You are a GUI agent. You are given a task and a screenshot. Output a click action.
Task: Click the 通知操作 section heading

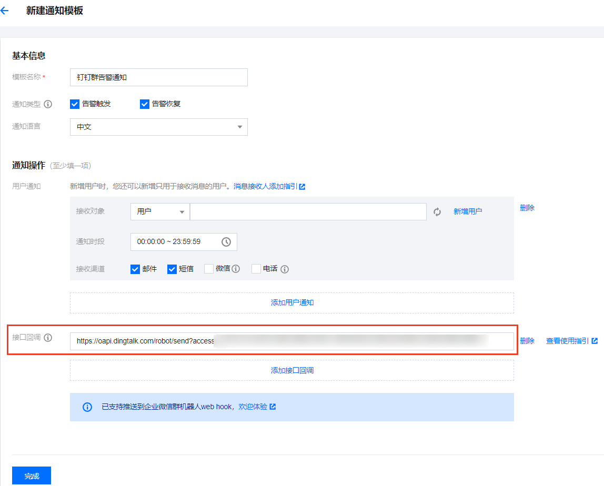tap(29, 165)
